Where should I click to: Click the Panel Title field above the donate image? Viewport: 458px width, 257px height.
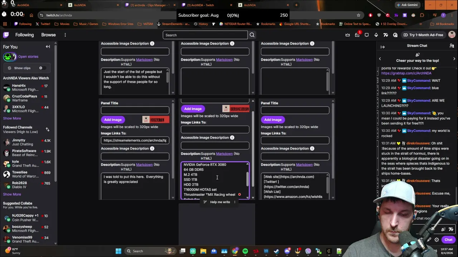click(x=135, y=110)
